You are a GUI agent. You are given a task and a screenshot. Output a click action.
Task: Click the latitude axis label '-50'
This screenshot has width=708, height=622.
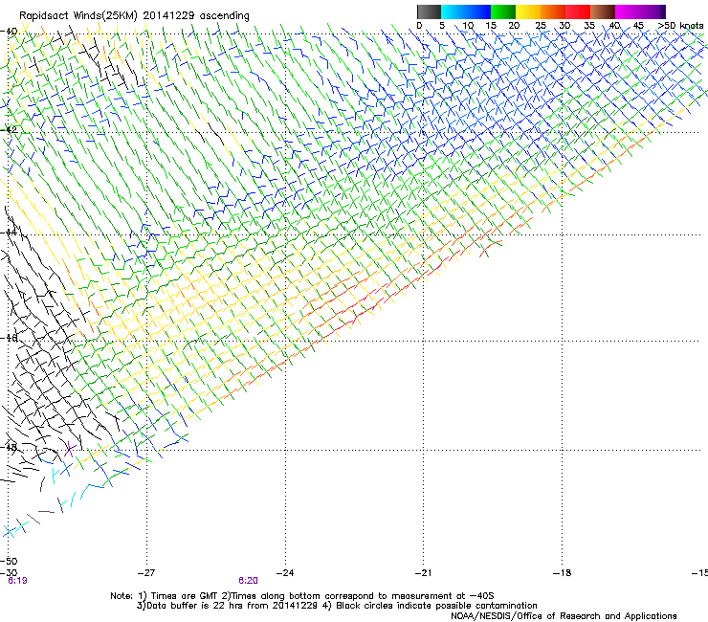coord(9,562)
